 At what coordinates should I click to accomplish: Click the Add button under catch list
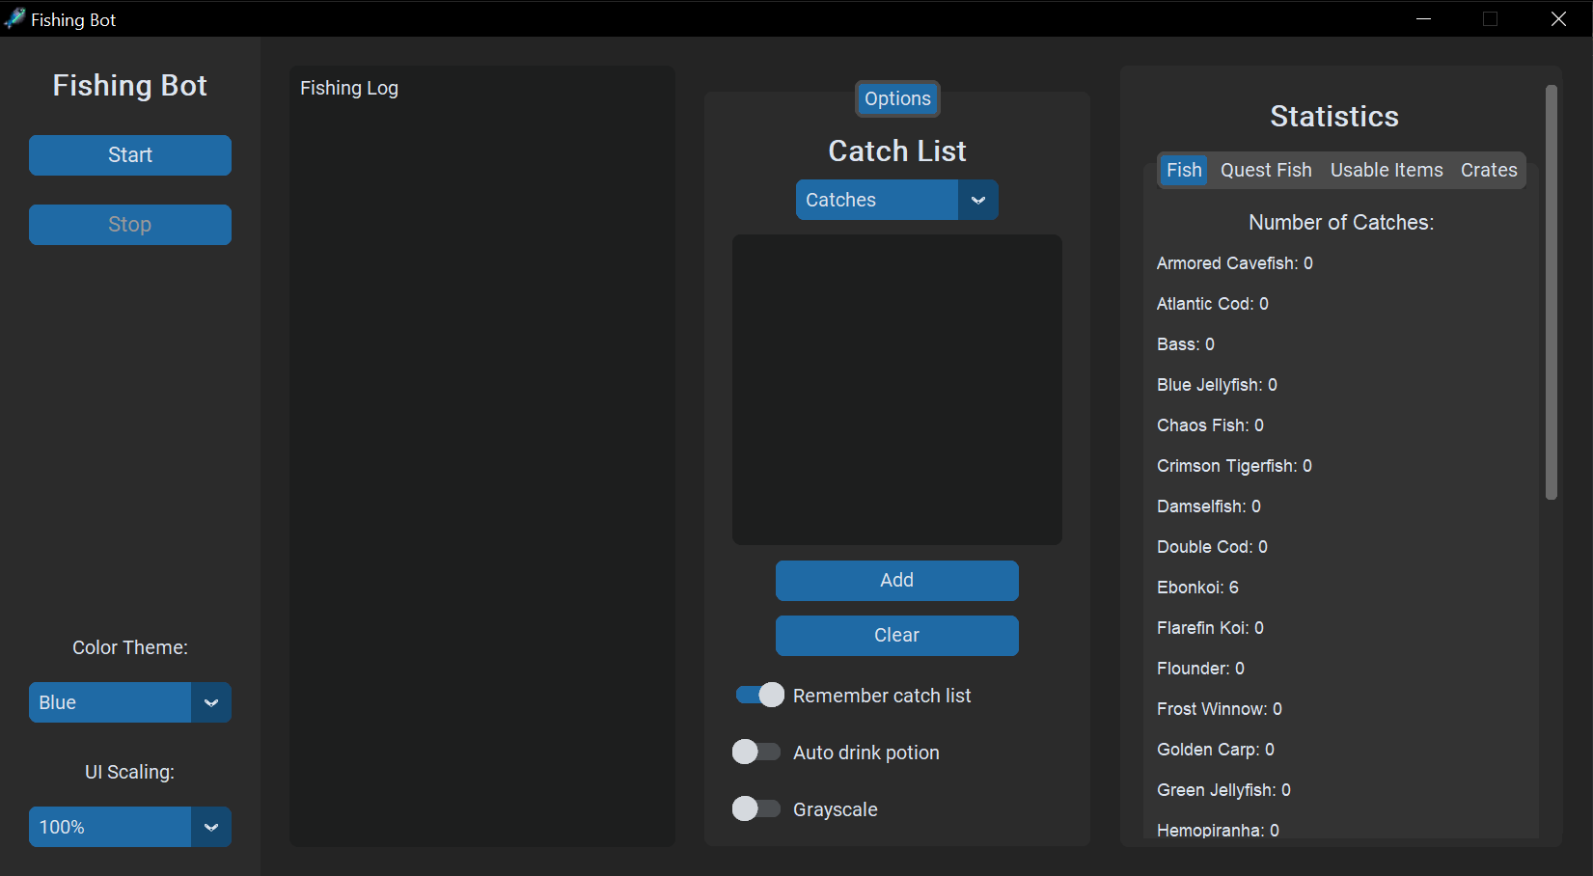coord(896,581)
